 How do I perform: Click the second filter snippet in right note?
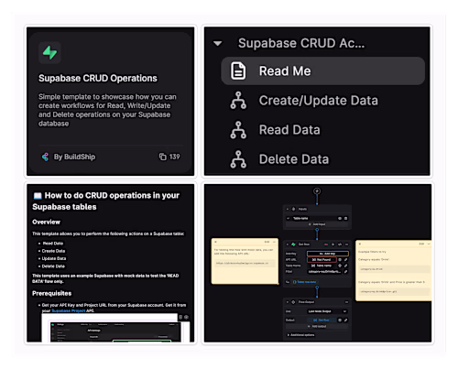(394, 291)
